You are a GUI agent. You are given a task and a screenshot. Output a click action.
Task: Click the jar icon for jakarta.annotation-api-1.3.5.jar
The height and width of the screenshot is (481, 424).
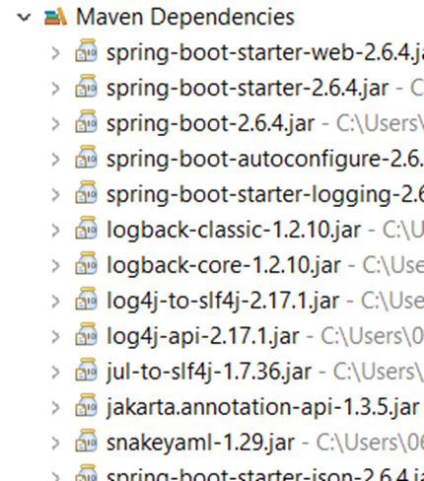[x=86, y=406]
